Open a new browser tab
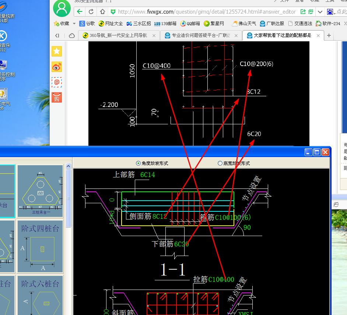 tap(329, 35)
